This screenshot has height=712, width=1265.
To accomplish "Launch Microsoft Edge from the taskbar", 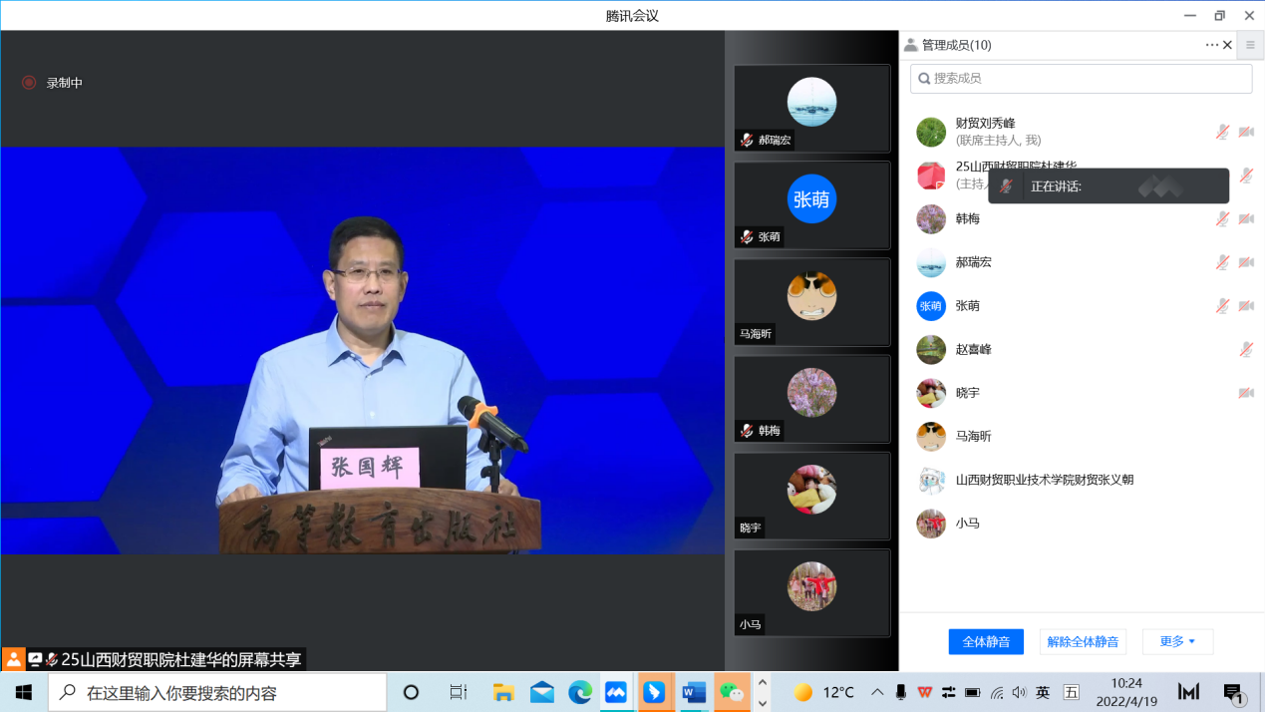I will click(579, 692).
